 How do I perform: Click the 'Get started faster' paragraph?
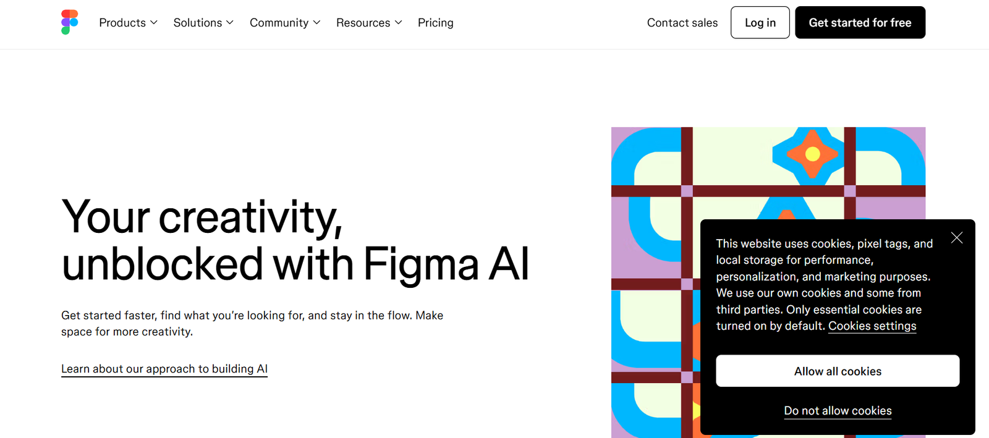pos(252,323)
